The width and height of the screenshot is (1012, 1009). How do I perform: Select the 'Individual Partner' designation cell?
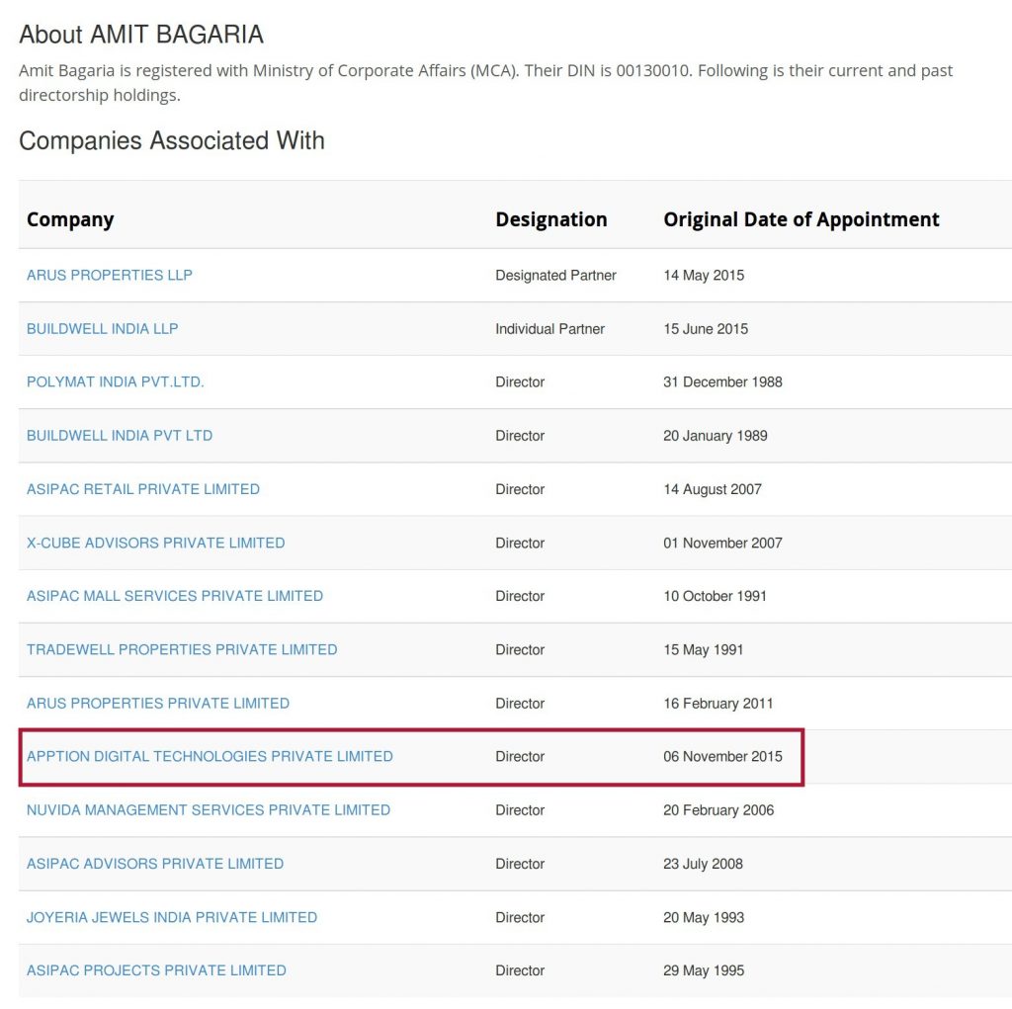[x=549, y=328]
